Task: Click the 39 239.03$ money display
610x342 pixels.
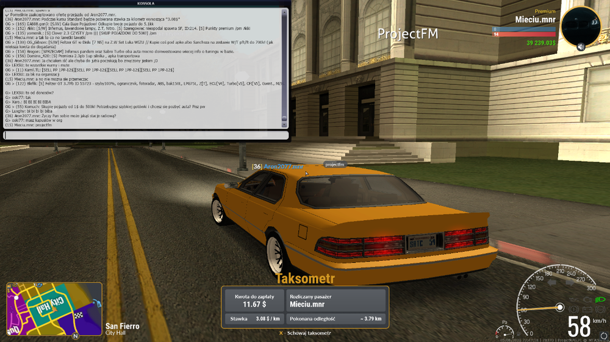Action: point(540,43)
